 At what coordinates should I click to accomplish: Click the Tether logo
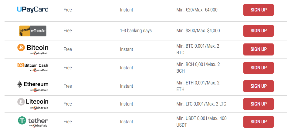click(x=33, y=122)
